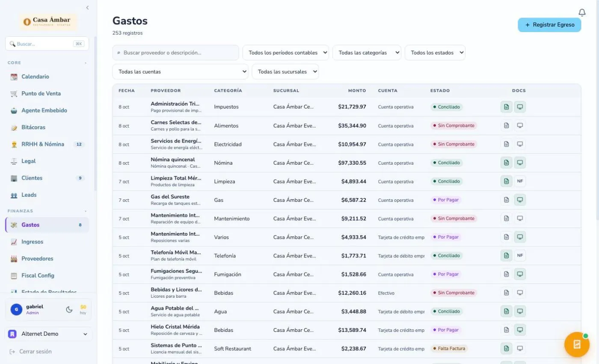Screen dimensions: 599x364
Task: Toggle dark mode moon icon
Action: tap(69, 309)
